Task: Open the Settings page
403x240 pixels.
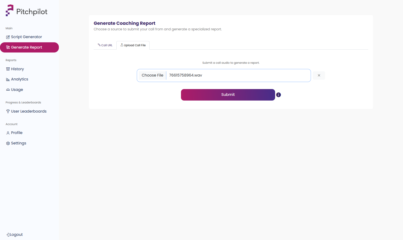Action: pos(29,143)
